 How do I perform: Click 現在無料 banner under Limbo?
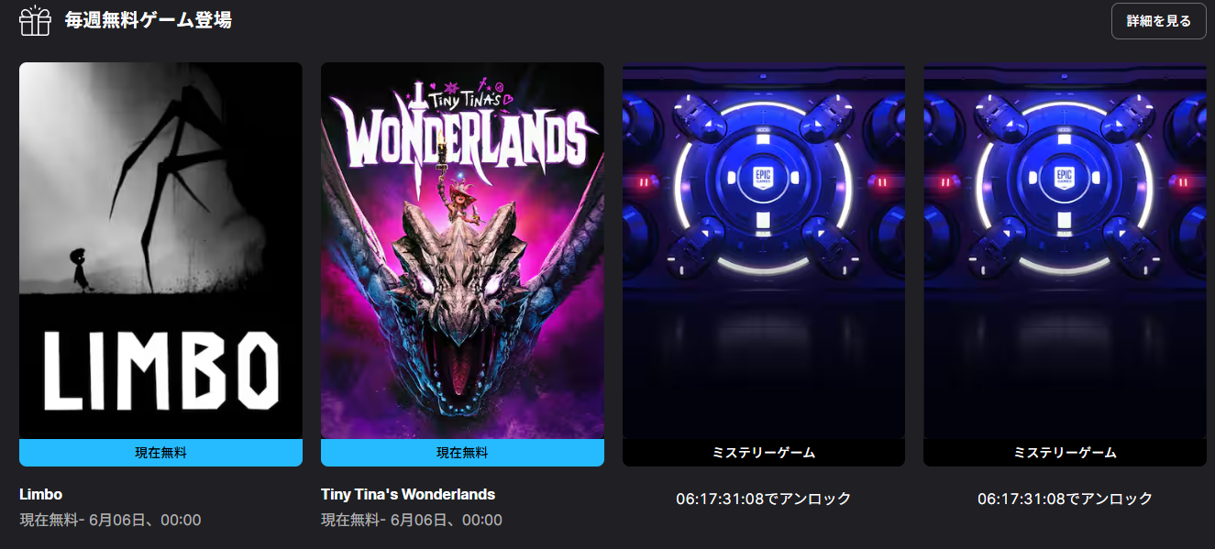click(x=160, y=453)
